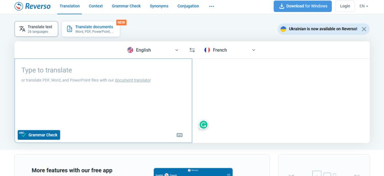Switch to the Synonyms tab
This screenshot has height=176, width=384.
[x=159, y=6]
